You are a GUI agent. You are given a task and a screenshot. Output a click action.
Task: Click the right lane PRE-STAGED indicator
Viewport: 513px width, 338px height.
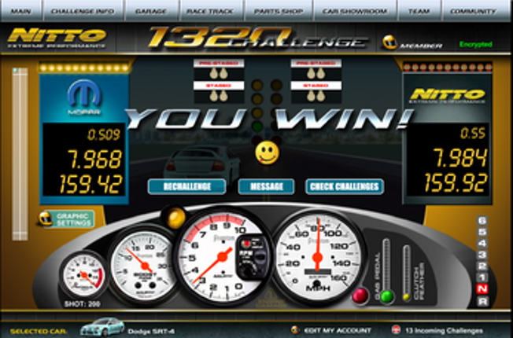click(316, 69)
